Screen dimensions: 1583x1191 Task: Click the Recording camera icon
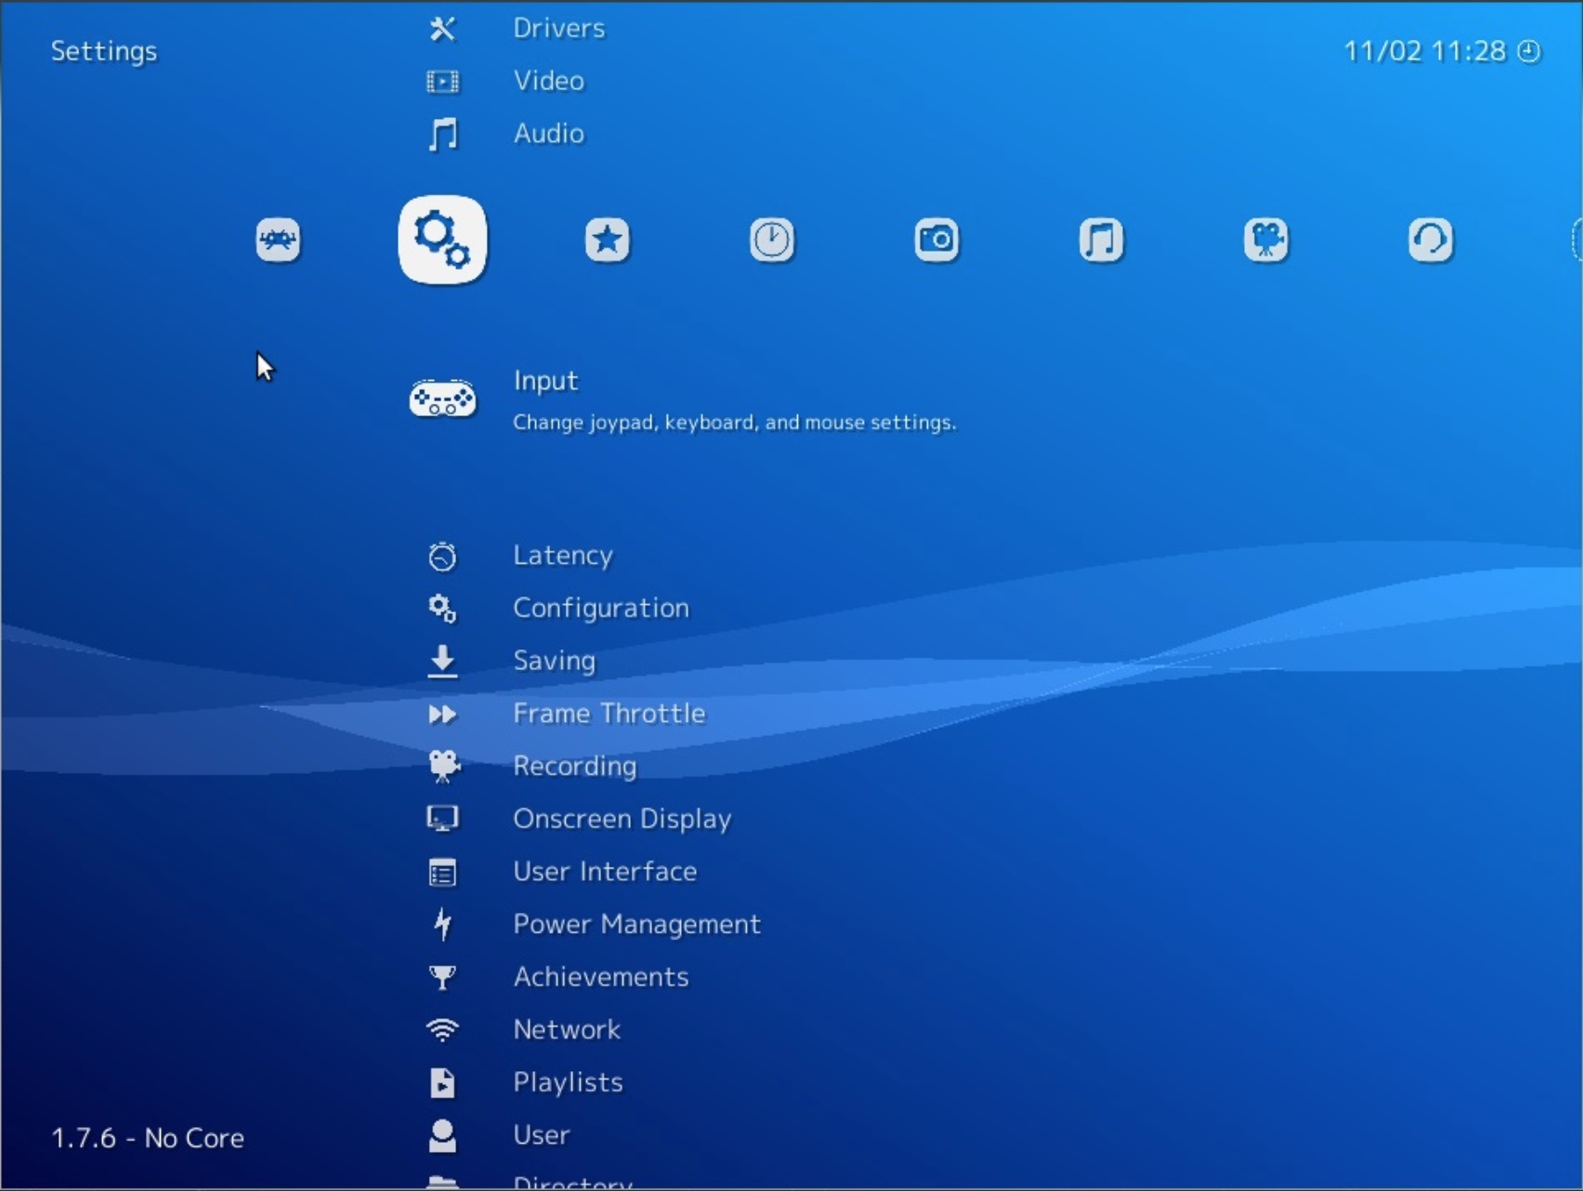[x=443, y=766]
